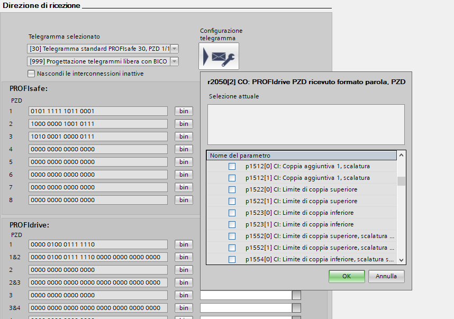Image resolution: width=454 pixels, height=319 pixels.
Task: Select p1552[1] Limite di coppia superiore scalatura
Action: click(232, 248)
